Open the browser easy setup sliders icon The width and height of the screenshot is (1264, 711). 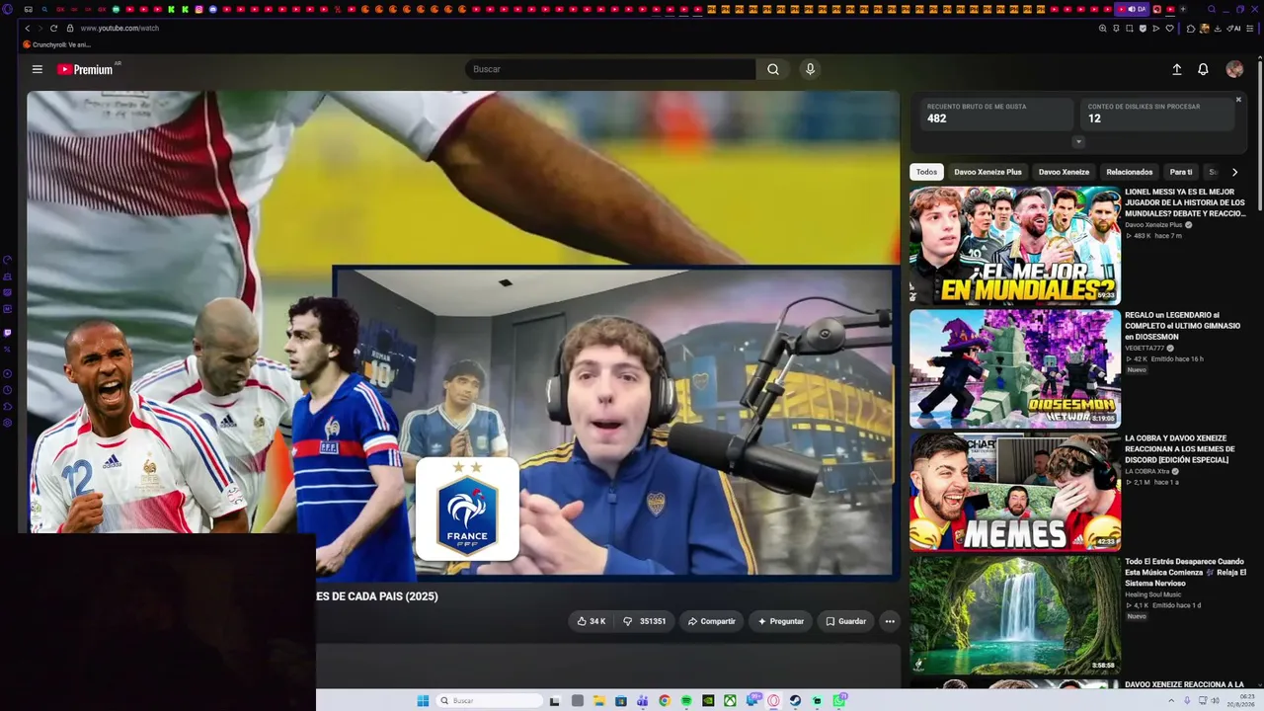(x=1250, y=29)
